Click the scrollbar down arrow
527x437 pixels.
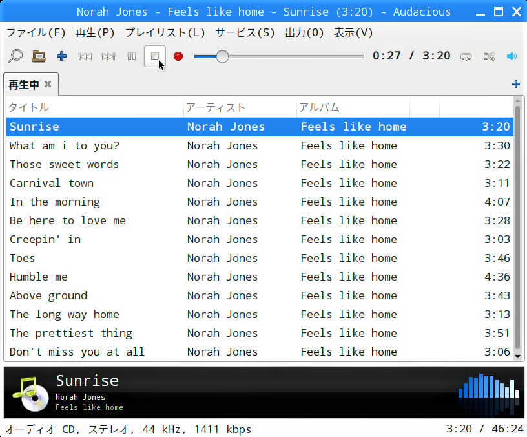[x=517, y=356]
